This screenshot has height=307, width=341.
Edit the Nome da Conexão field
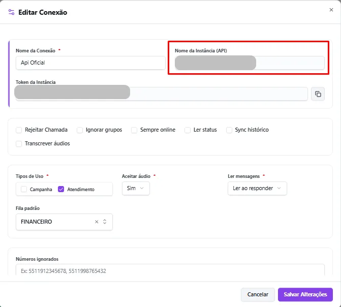[90, 63]
